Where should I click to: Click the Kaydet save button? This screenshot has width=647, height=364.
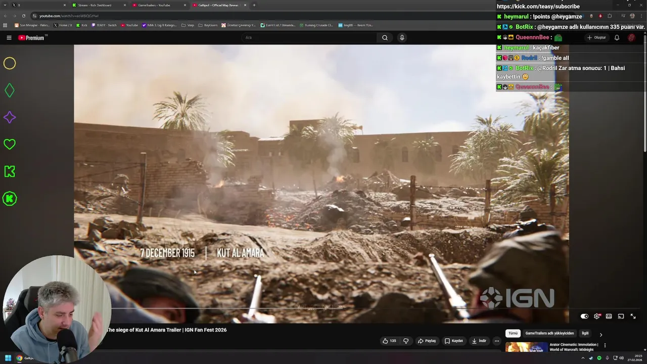click(454, 341)
